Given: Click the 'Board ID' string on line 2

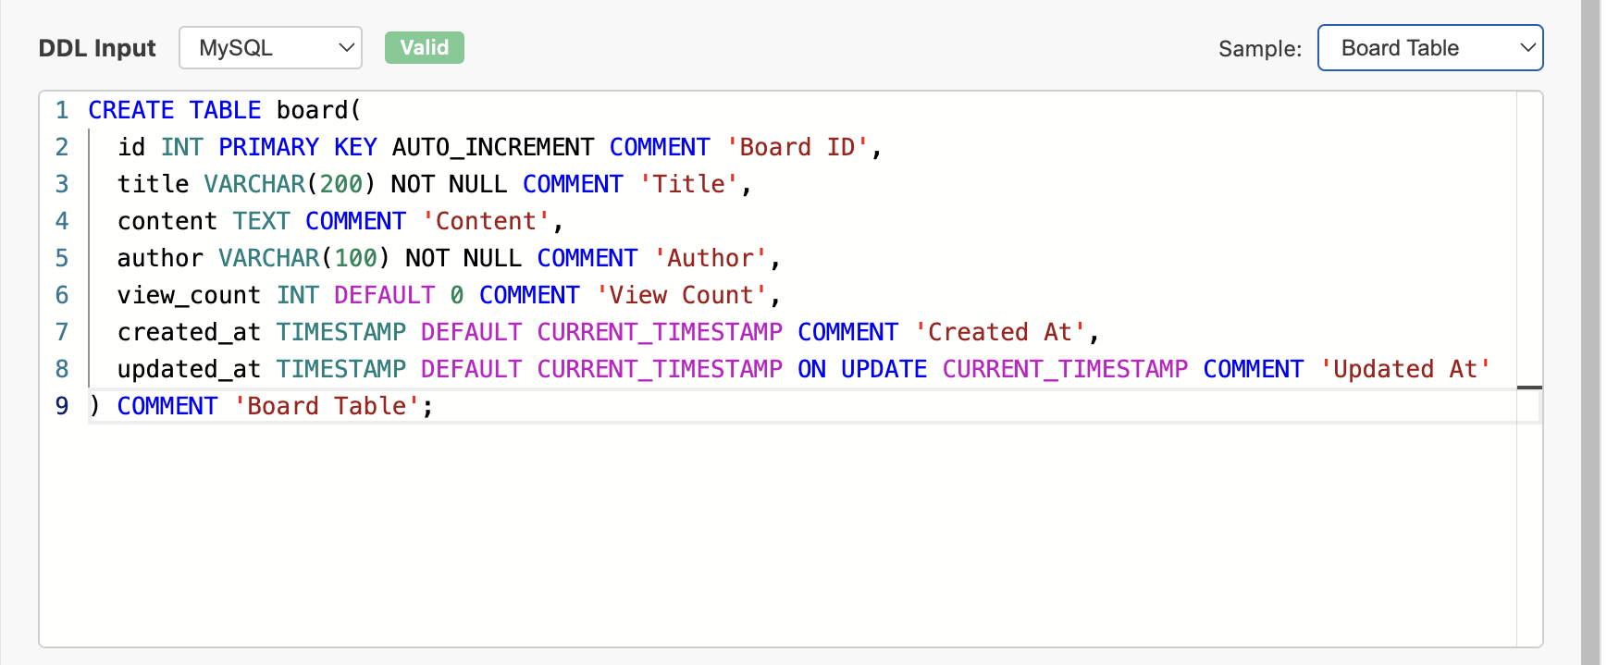Looking at the screenshot, I should point(797,147).
